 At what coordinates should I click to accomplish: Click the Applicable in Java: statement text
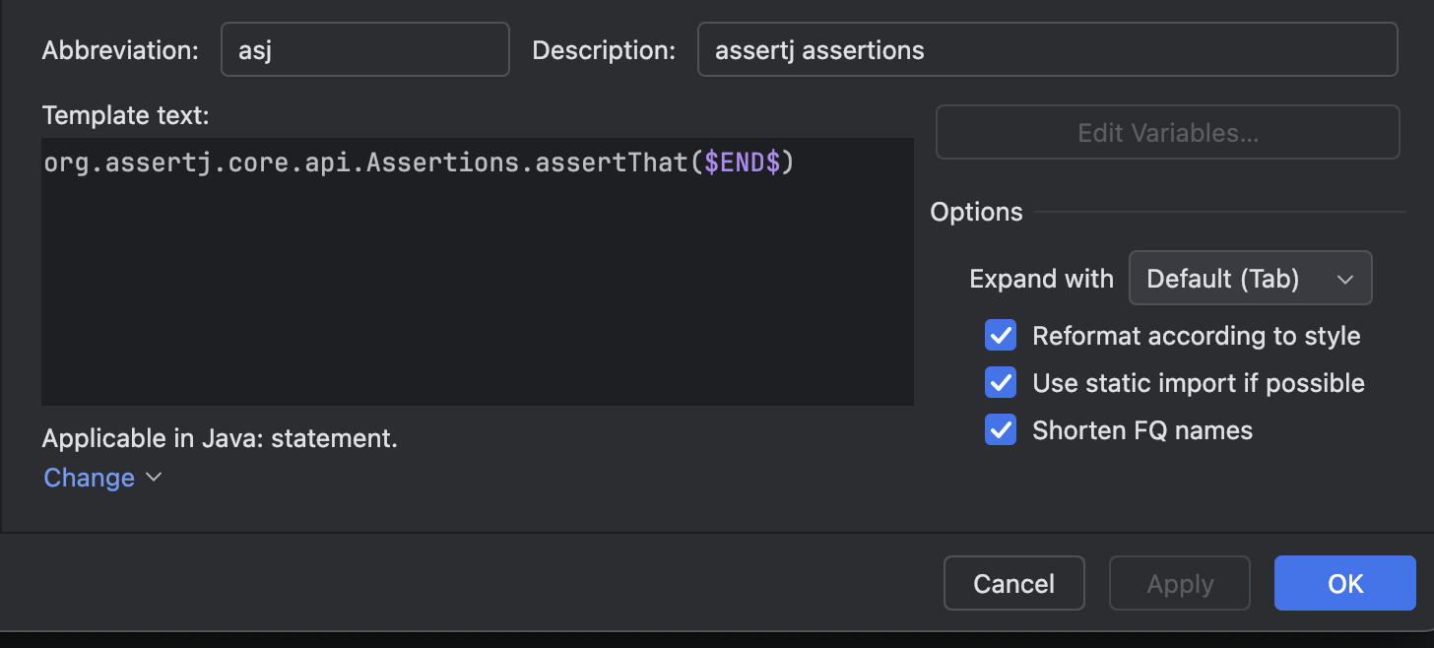(x=220, y=438)
